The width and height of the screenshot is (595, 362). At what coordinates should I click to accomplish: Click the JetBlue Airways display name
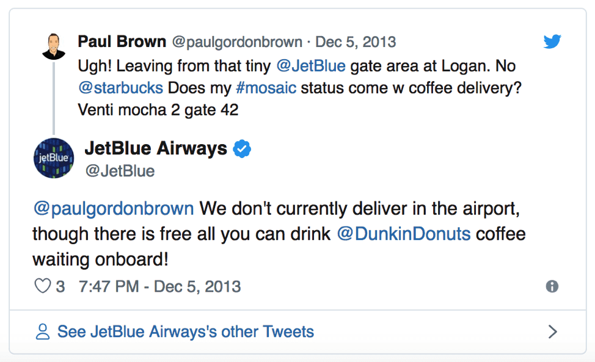pyautogui.click(x=156, y=148)
